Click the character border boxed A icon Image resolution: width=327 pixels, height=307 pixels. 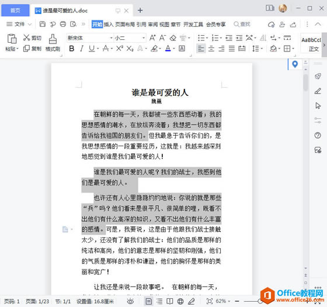(x=182, y=49)
